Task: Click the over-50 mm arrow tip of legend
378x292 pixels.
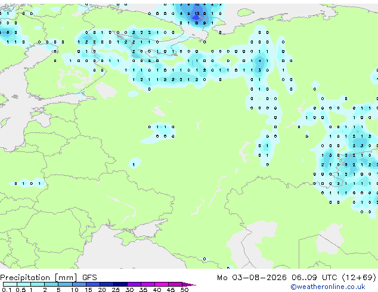Action: [x=189, y=284]
